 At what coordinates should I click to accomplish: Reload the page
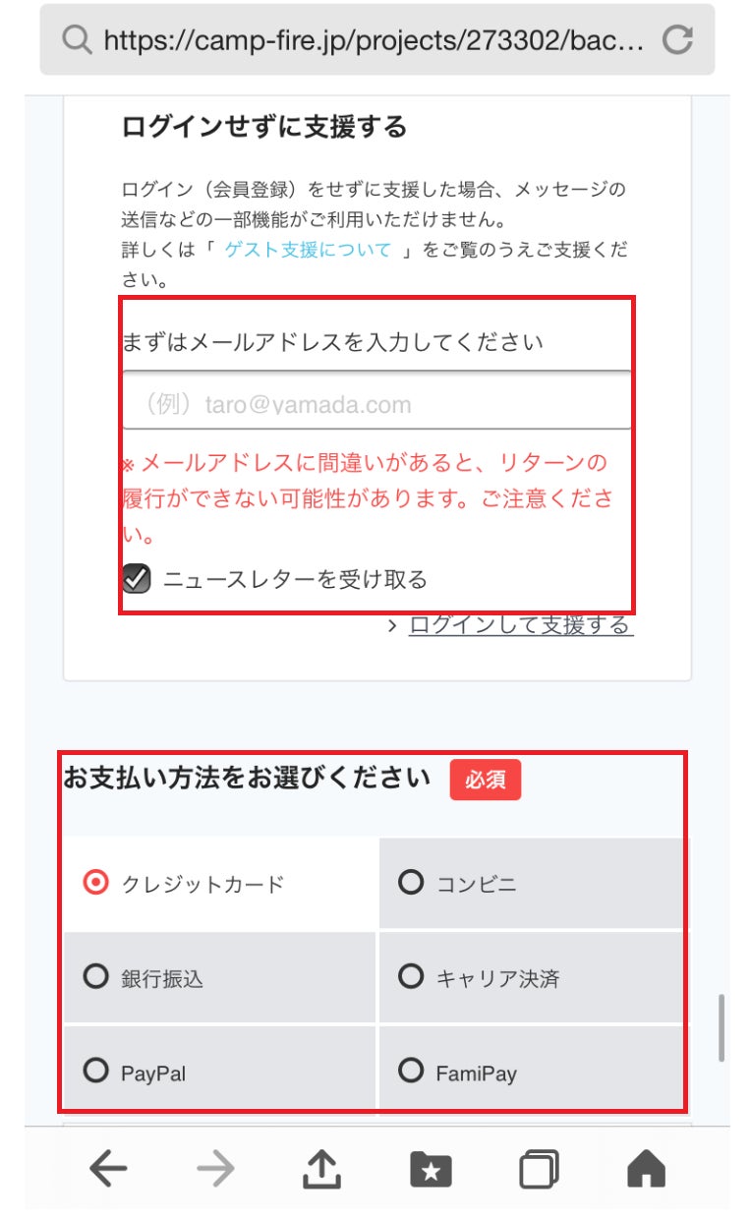pyautogui.click(x=678, y=39)
